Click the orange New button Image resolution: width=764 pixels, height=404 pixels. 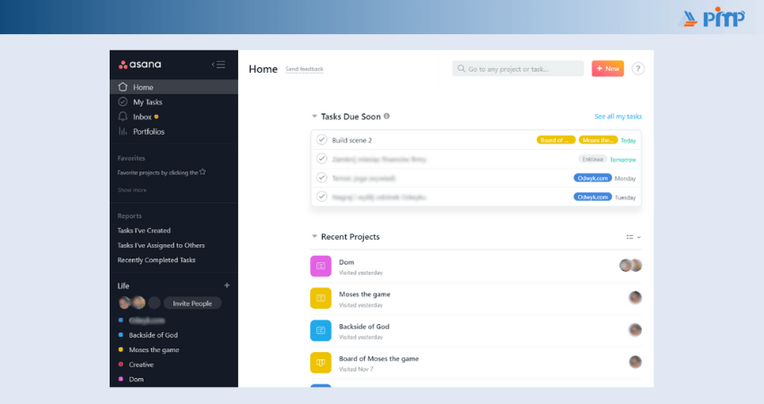[x=608, y=68]
